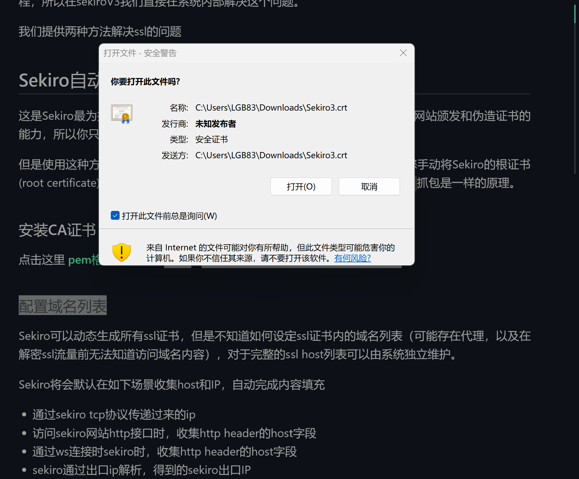This screenshot has height=479, width=579.
Task: Click the 未知发布者 publisher text
Action: coord(215,124)
